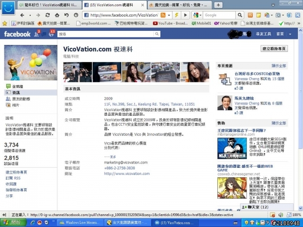Screen dimensions: 303x227
Task: Click inside the Google search box
Action: pyautogui.click(x=219, y=15)
